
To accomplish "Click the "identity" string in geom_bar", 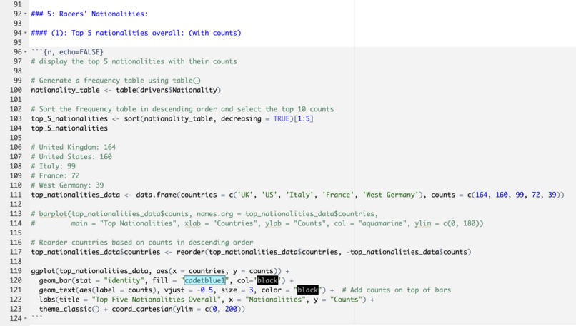I will pos(124,281).
